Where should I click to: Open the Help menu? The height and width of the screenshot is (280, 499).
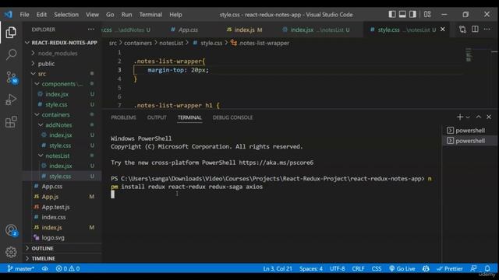point(175,15)
